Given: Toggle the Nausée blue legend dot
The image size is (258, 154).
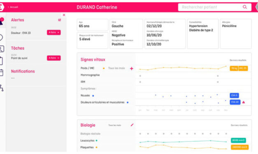Looking at the screenshot, I should tap(93, 96).
